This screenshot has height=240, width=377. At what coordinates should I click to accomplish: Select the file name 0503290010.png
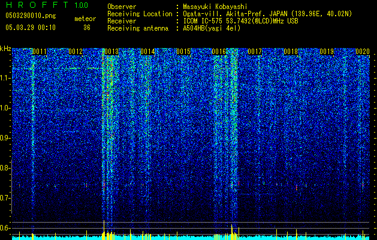pyautogui.click(x=31, y=16)
